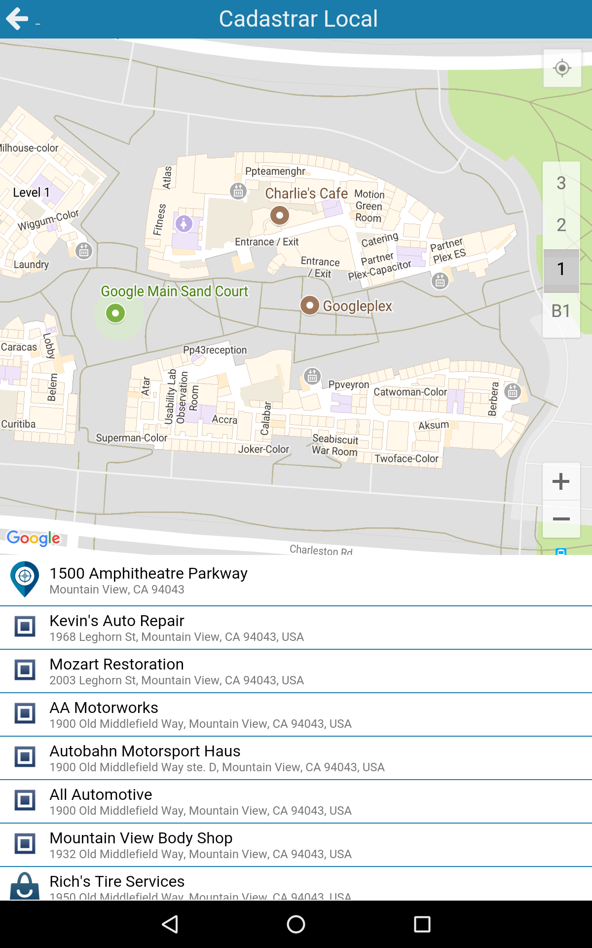Select floor level 1
This screenshot has width=592, height=948.
point(561,269)
